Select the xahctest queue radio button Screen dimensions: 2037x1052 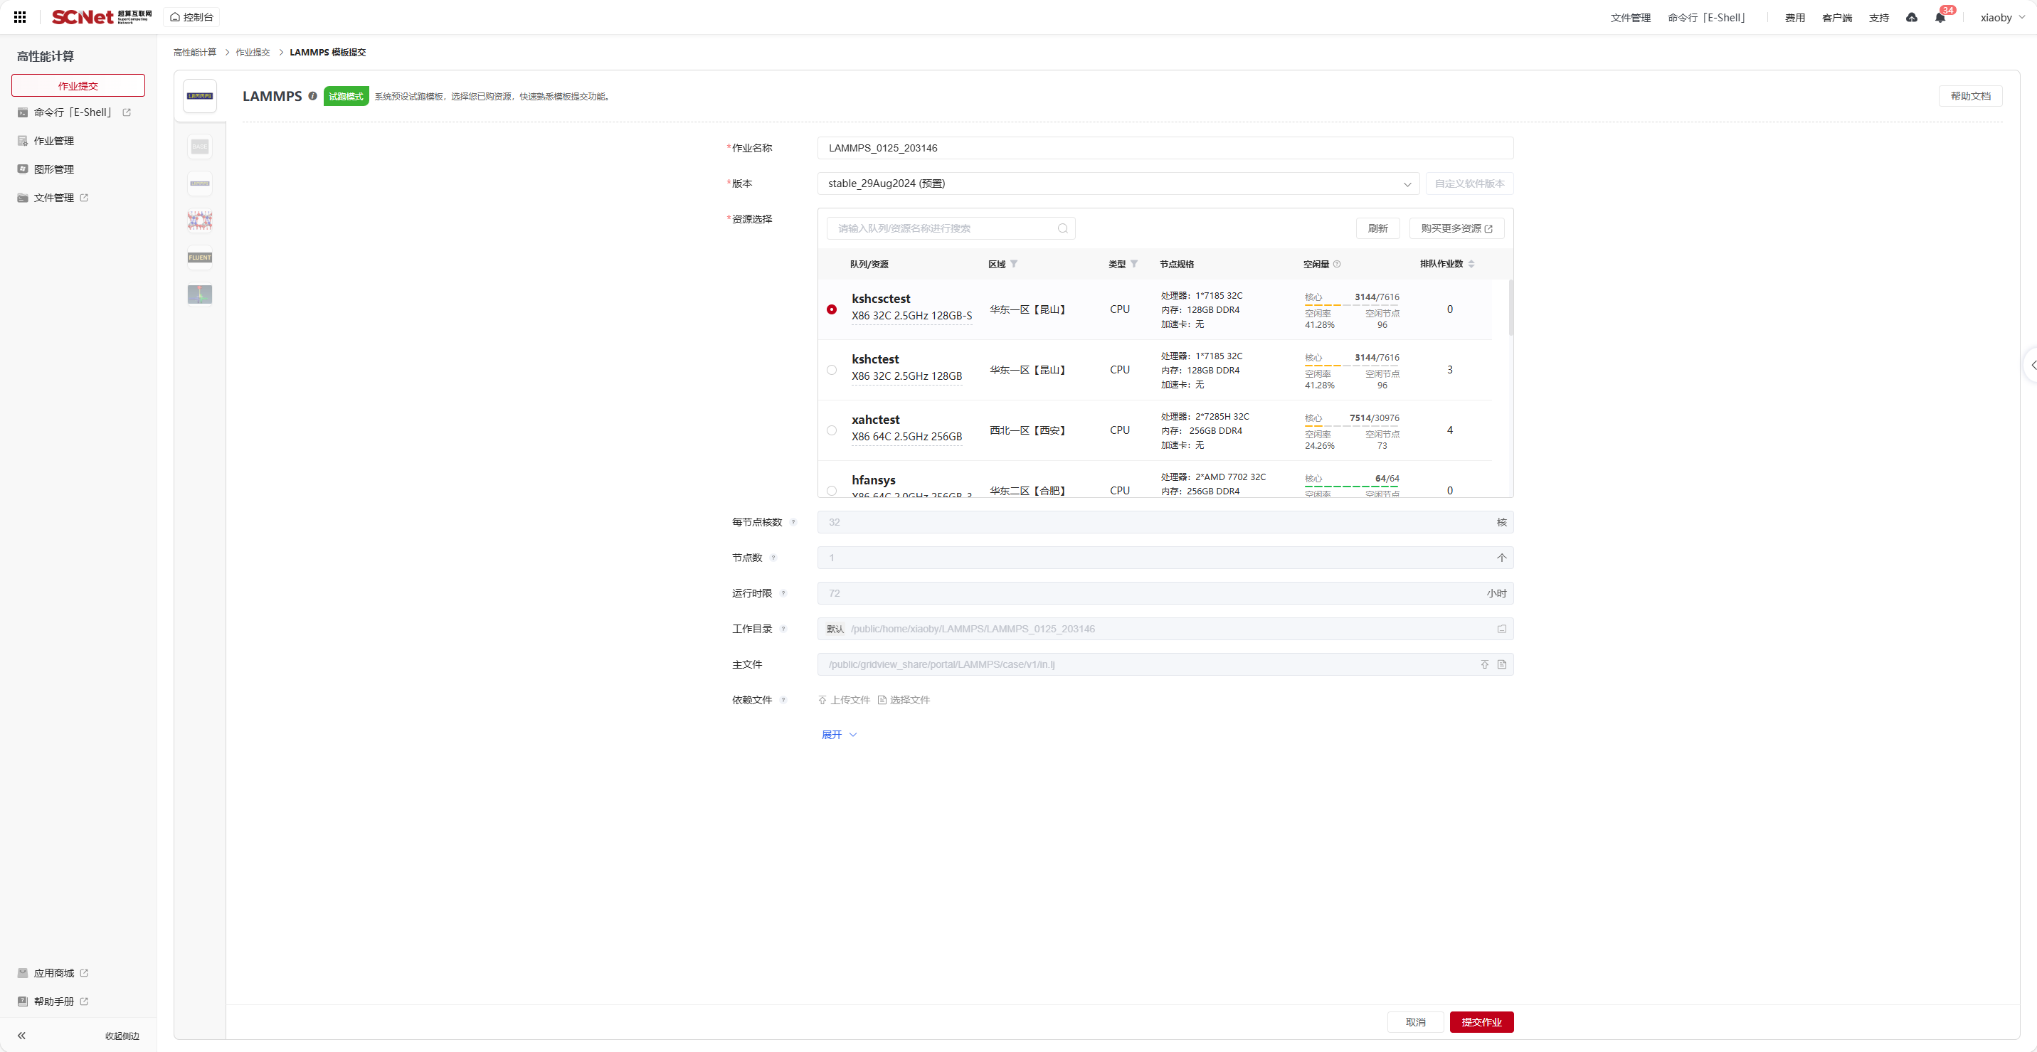[x=831, y=430]
